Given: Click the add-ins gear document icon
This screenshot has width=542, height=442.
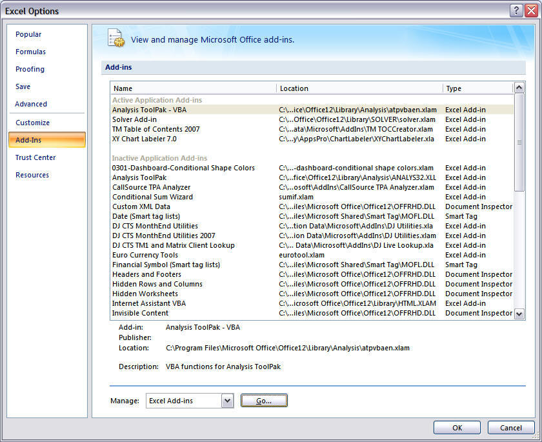Looking at the screenshot, I should point(116,39).
